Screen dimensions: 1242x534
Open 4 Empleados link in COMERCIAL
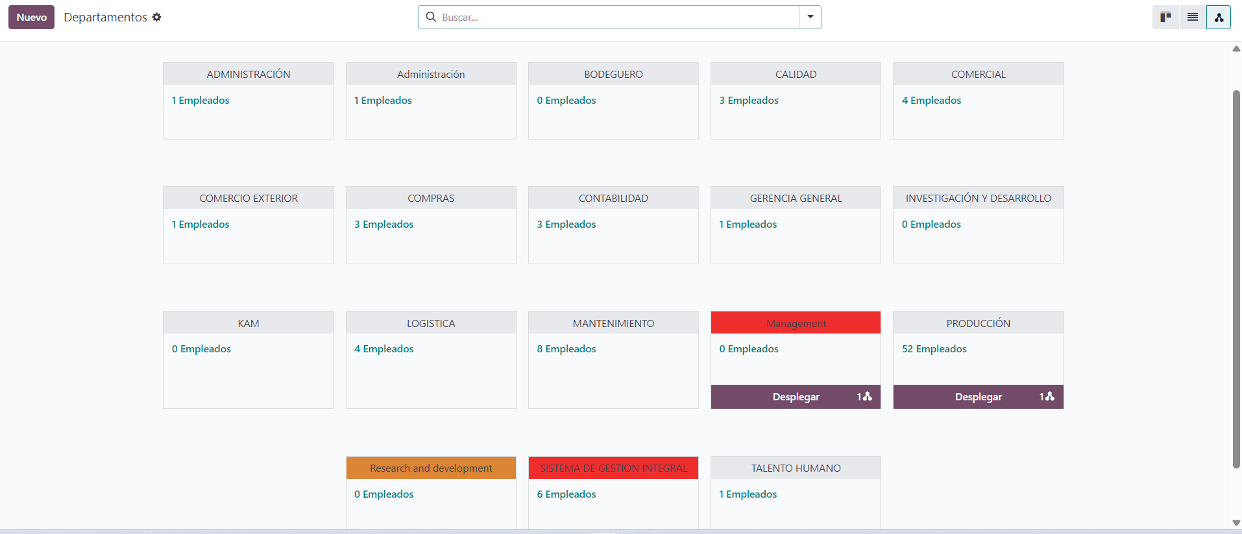coord(931,101)
